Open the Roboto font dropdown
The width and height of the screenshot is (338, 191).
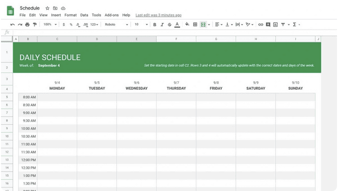point(116,25)
